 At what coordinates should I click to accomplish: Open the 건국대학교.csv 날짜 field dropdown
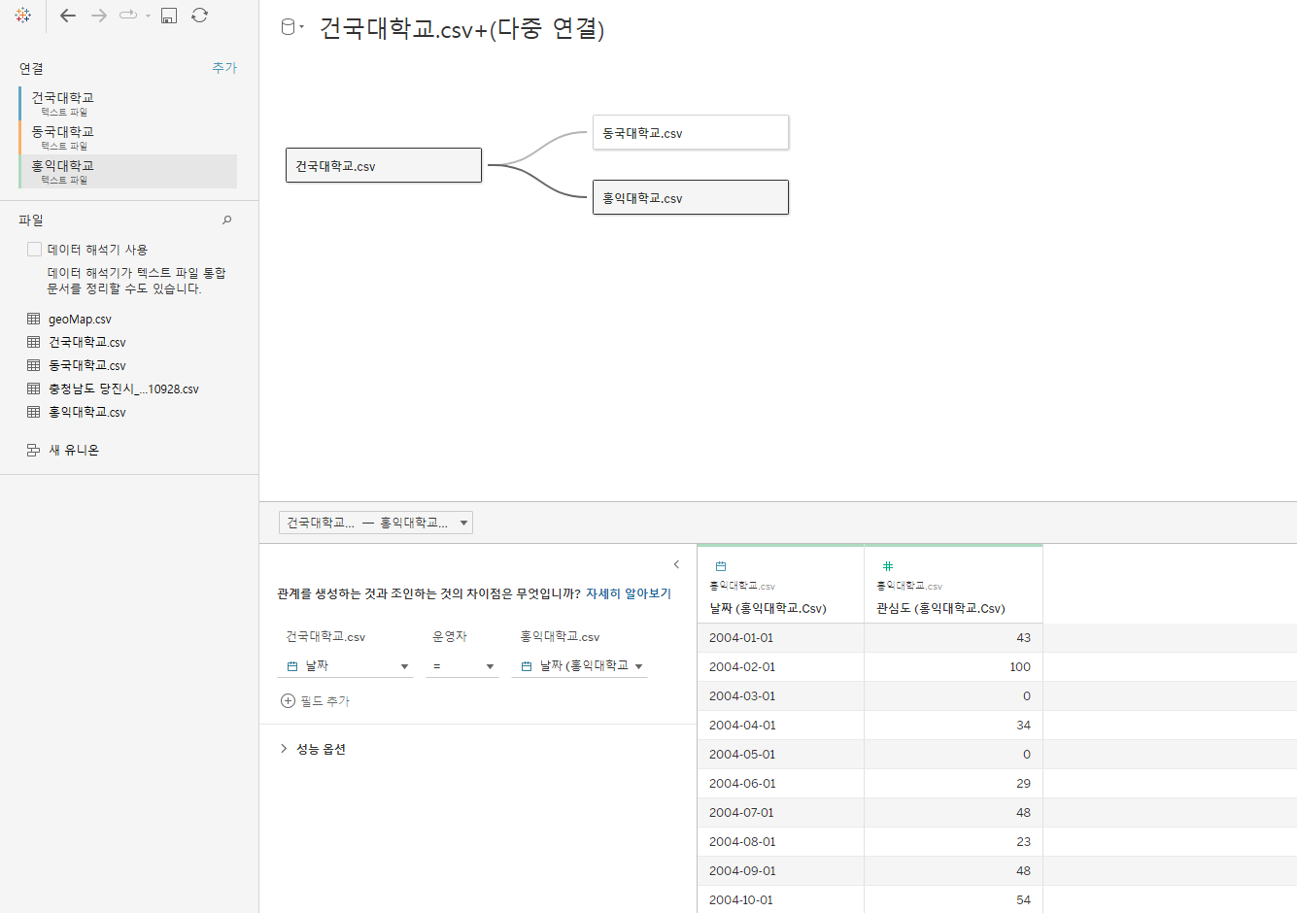coord(346,666)
